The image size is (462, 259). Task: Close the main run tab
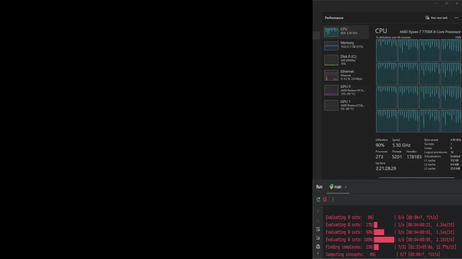[x=345, y=187]
